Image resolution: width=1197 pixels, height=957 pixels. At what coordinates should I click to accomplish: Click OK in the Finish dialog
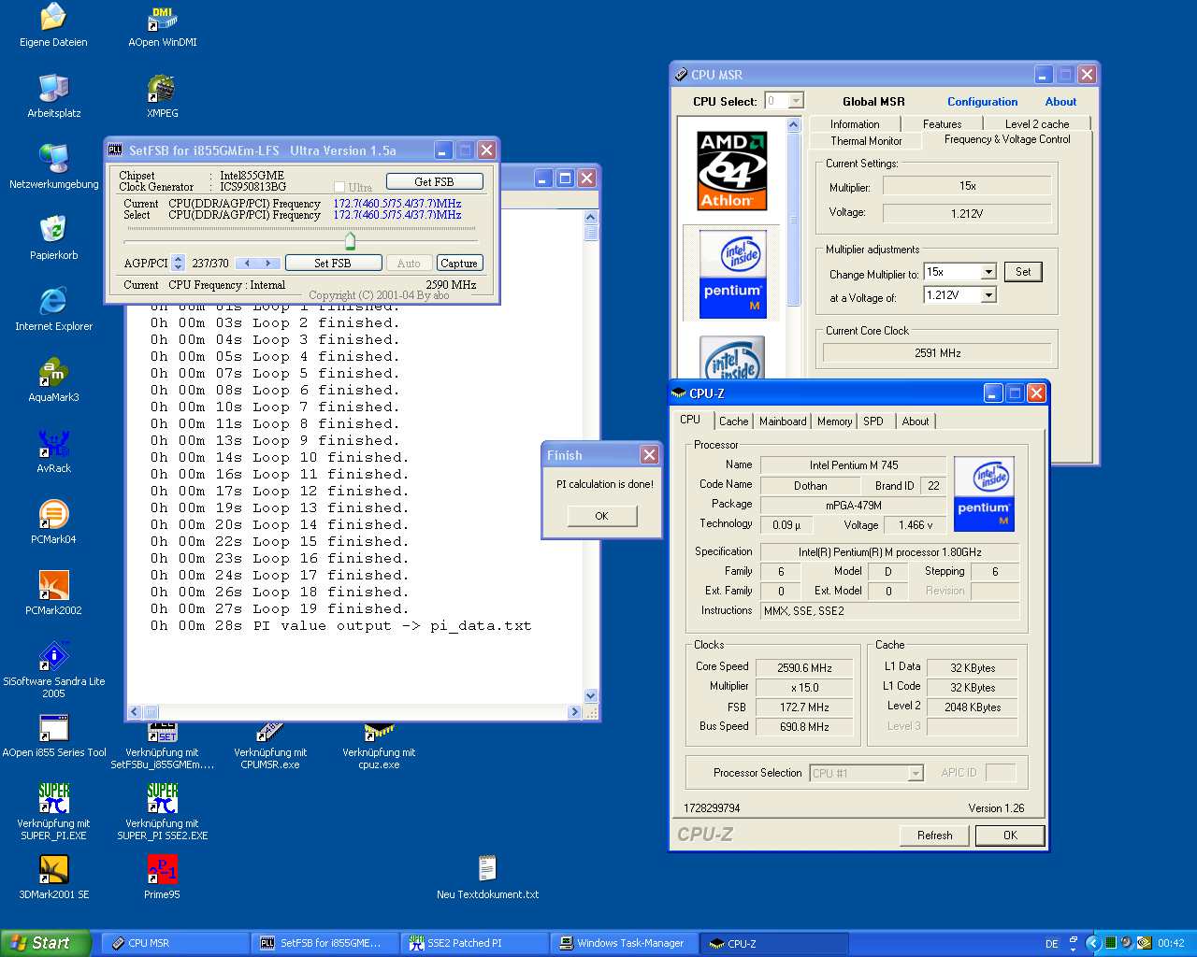point(601,516)
